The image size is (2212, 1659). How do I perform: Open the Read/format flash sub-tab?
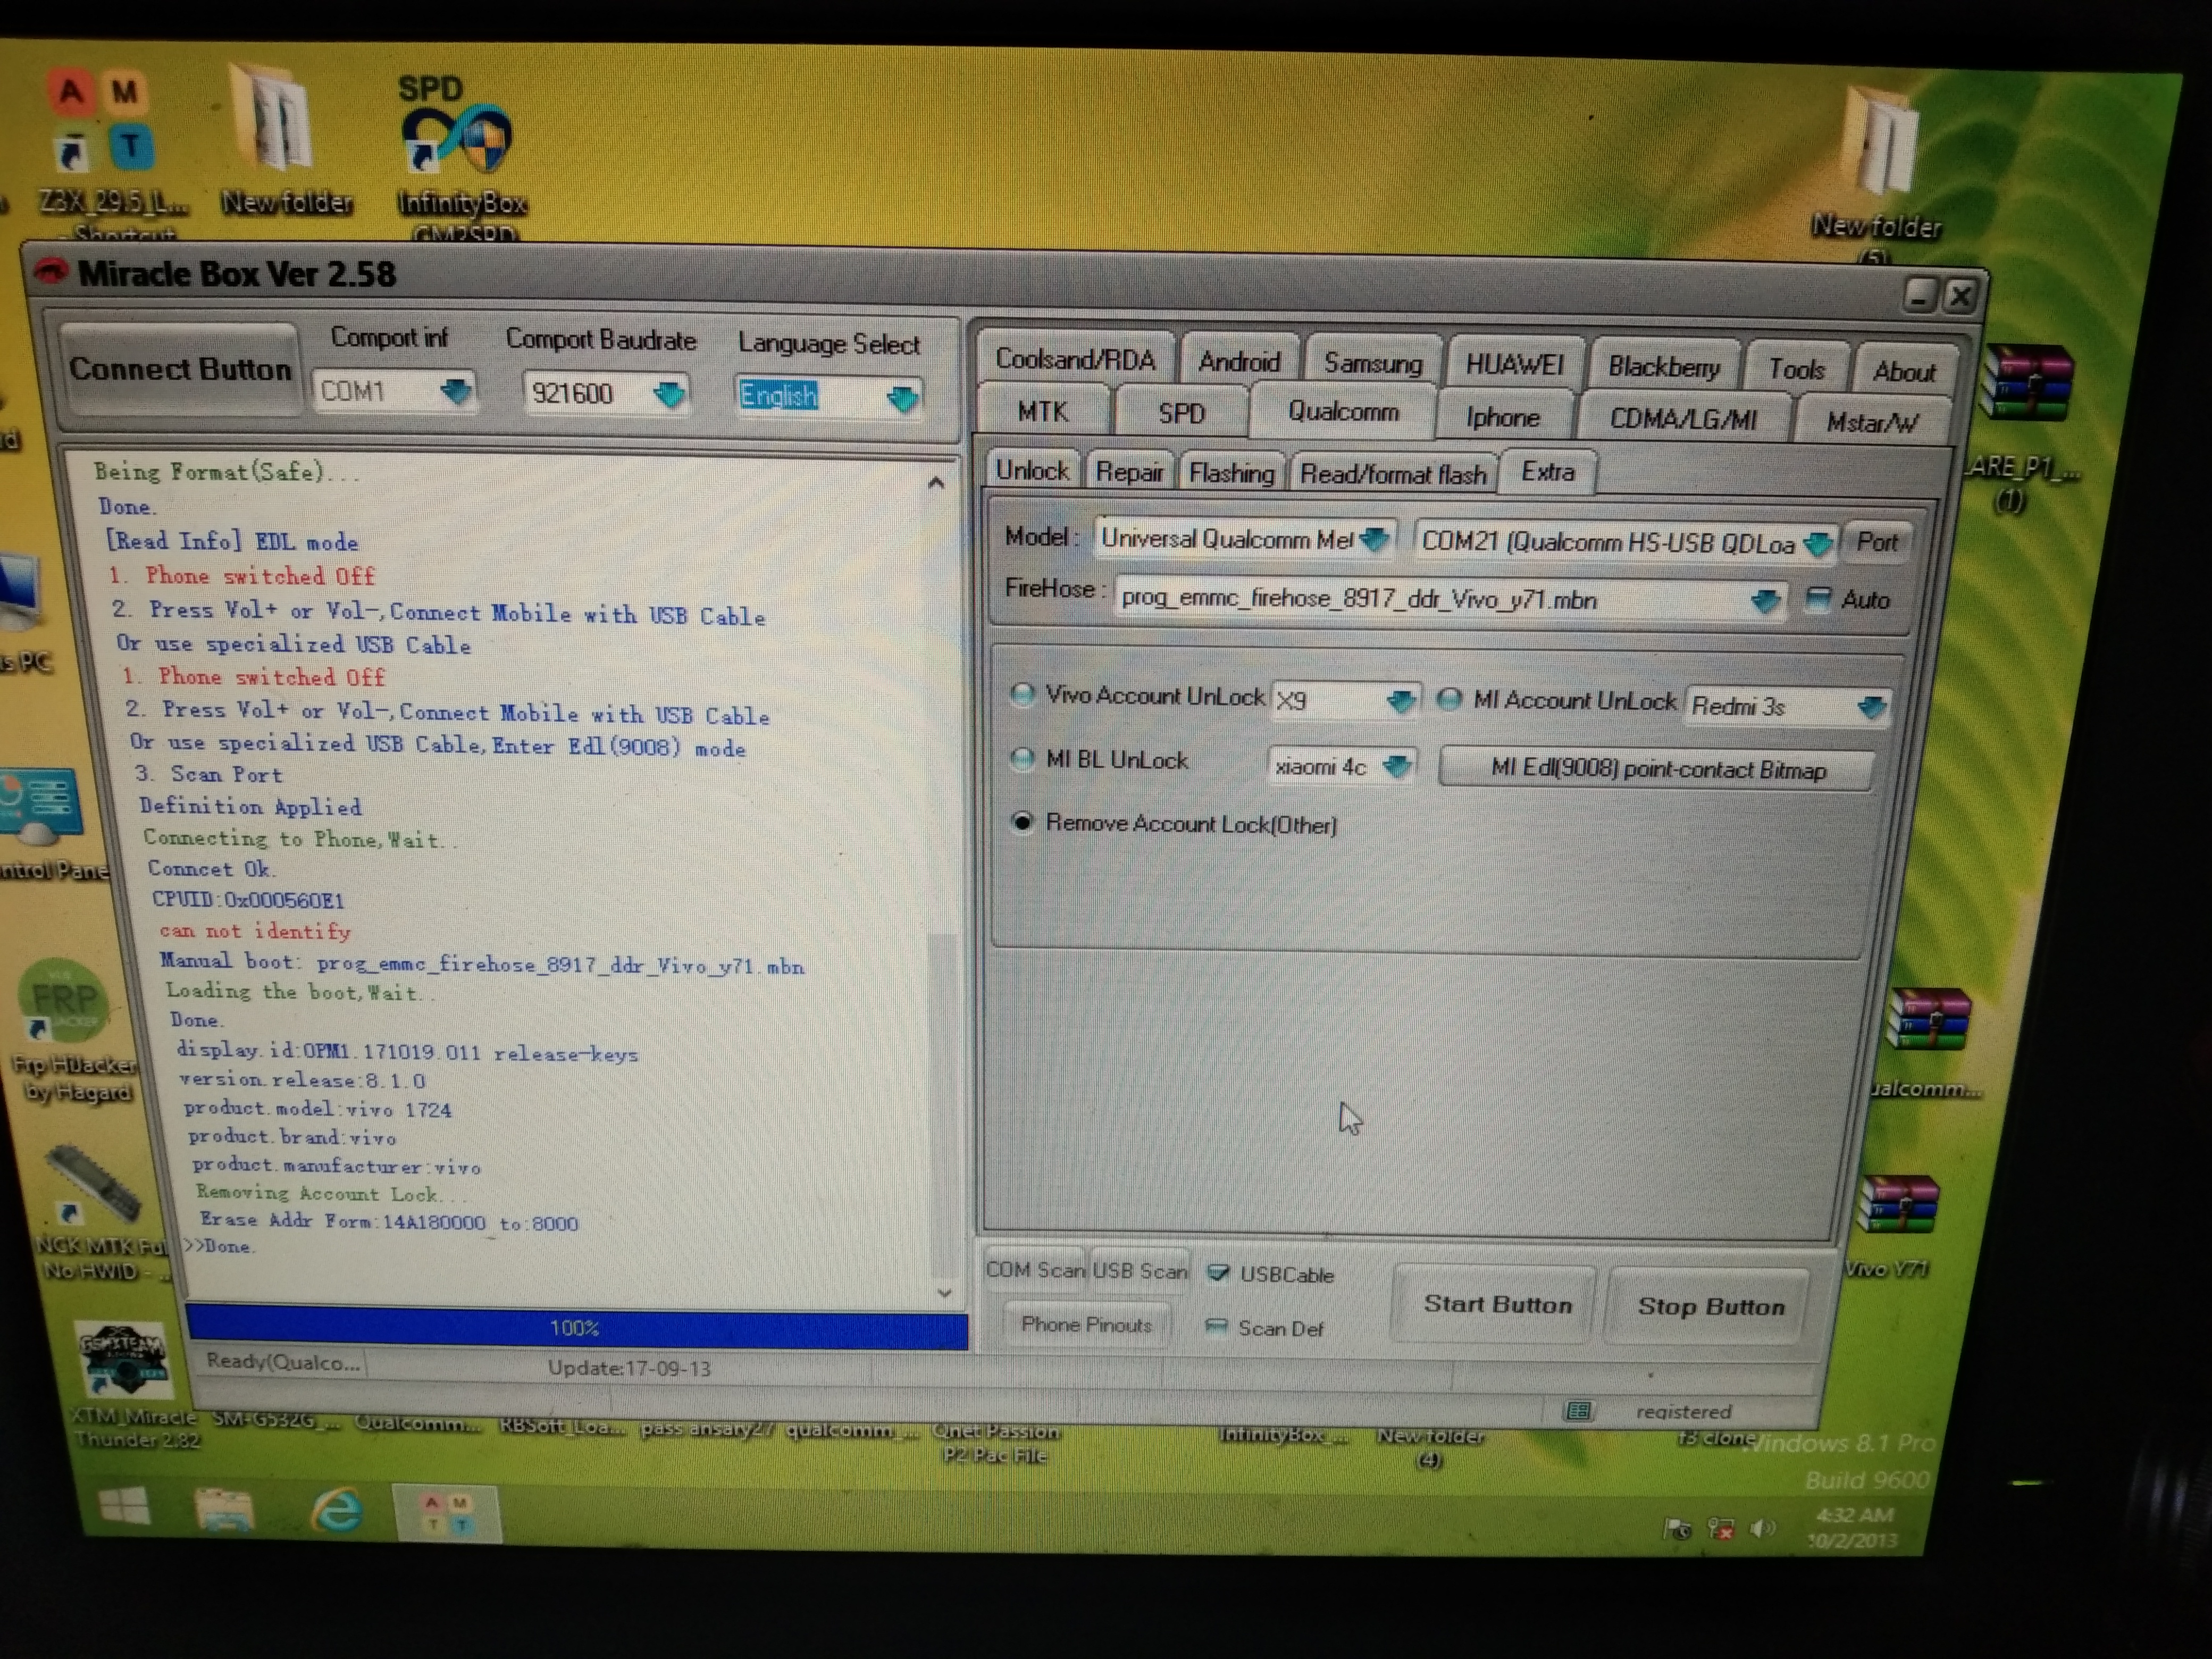pyautogui.click(x=1393, y=474)
